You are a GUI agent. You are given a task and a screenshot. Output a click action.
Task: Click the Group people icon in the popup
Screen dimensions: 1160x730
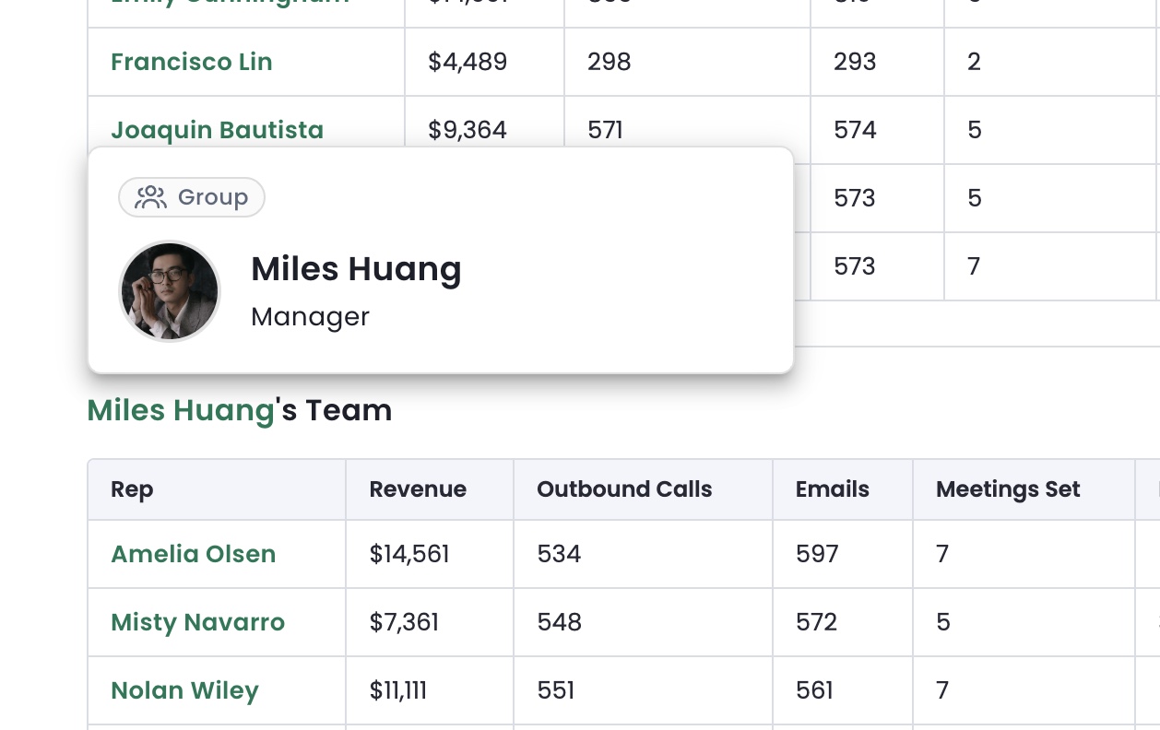[x=150, y=197]
